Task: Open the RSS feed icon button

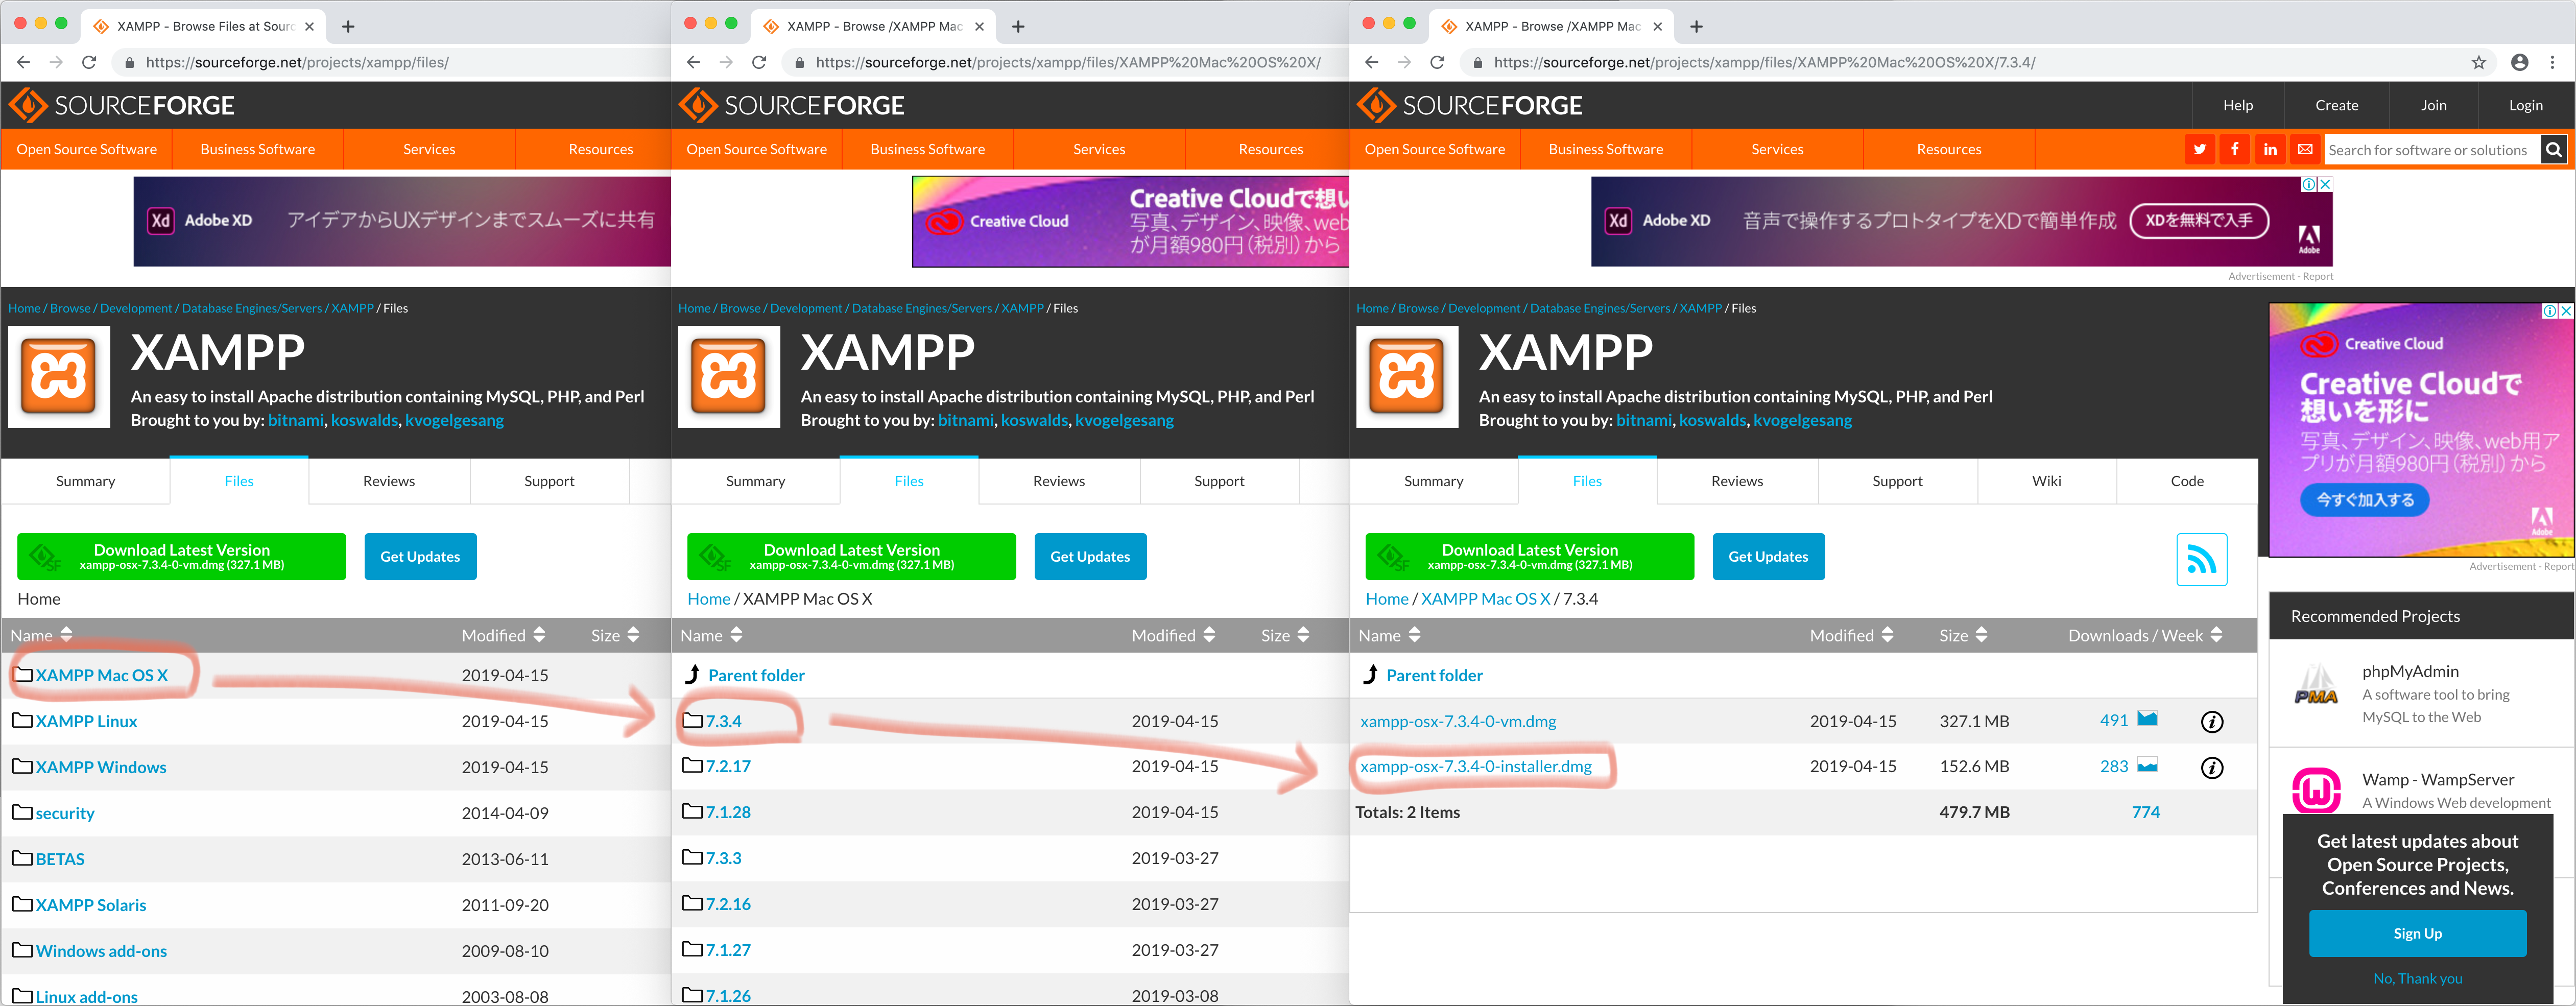Action: [x=2201, y=559]
